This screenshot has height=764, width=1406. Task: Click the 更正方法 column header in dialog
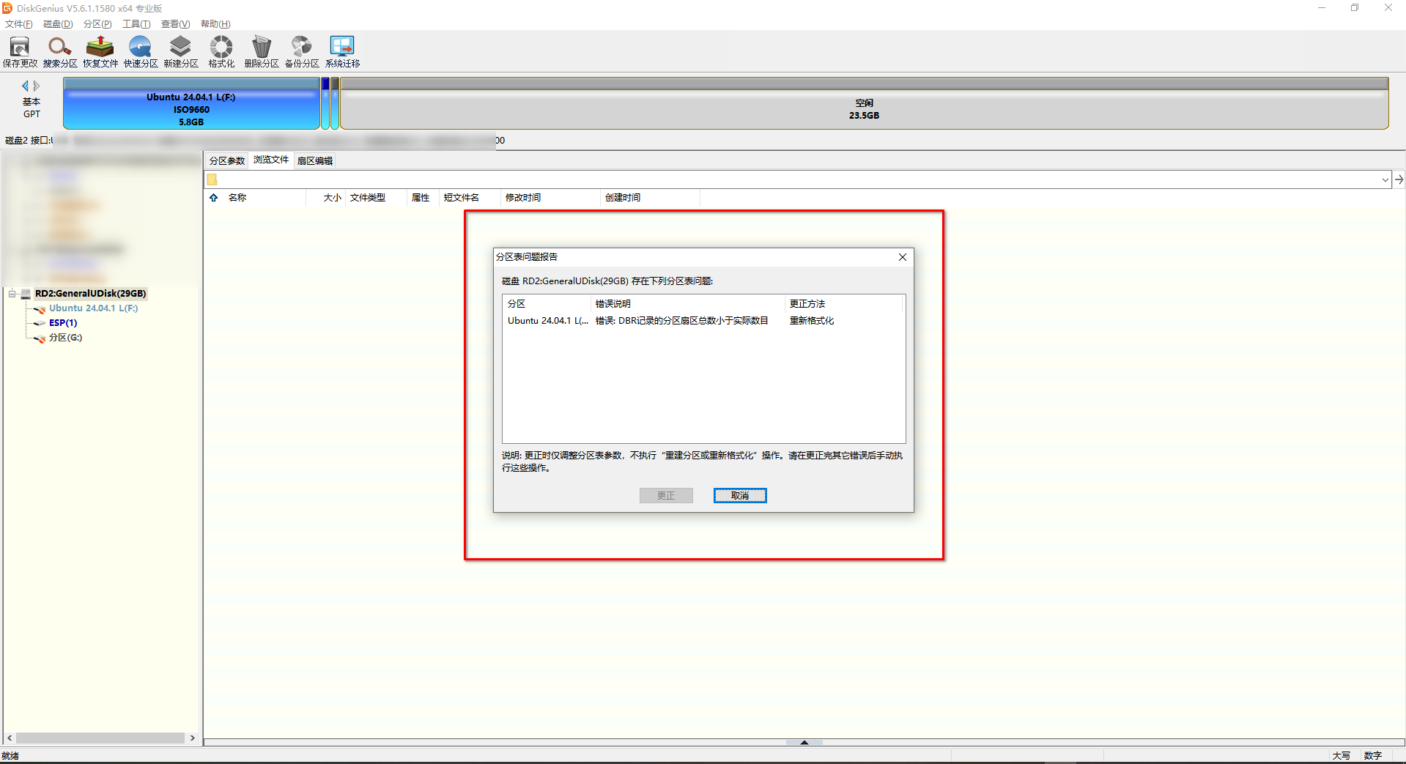[x=845, y=304]
